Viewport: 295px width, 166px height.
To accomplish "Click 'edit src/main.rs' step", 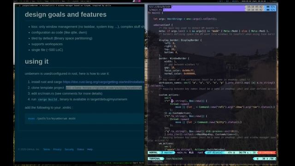I will [67, 93].
